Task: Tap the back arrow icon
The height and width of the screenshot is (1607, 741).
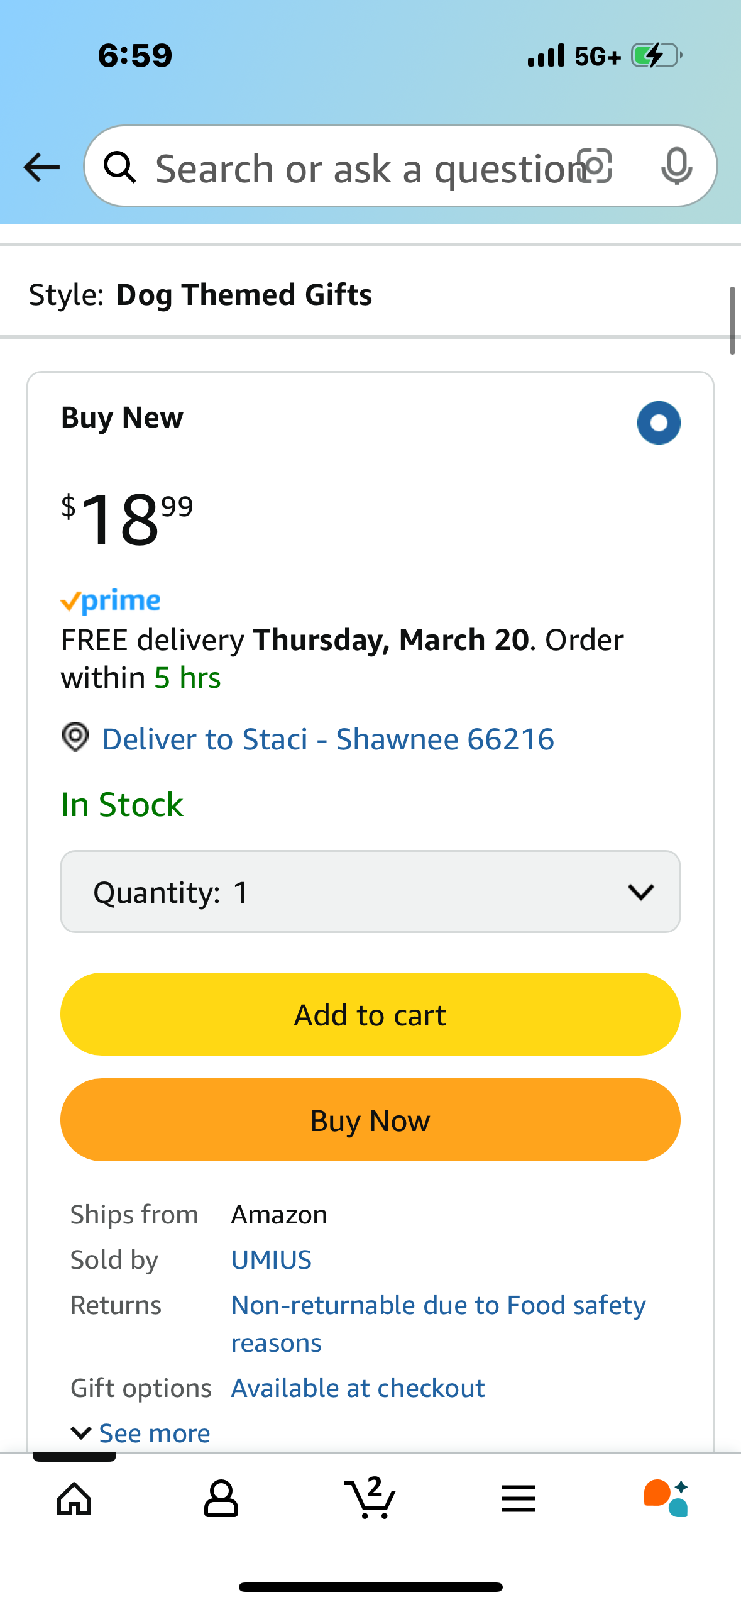Action: [41, 167]
